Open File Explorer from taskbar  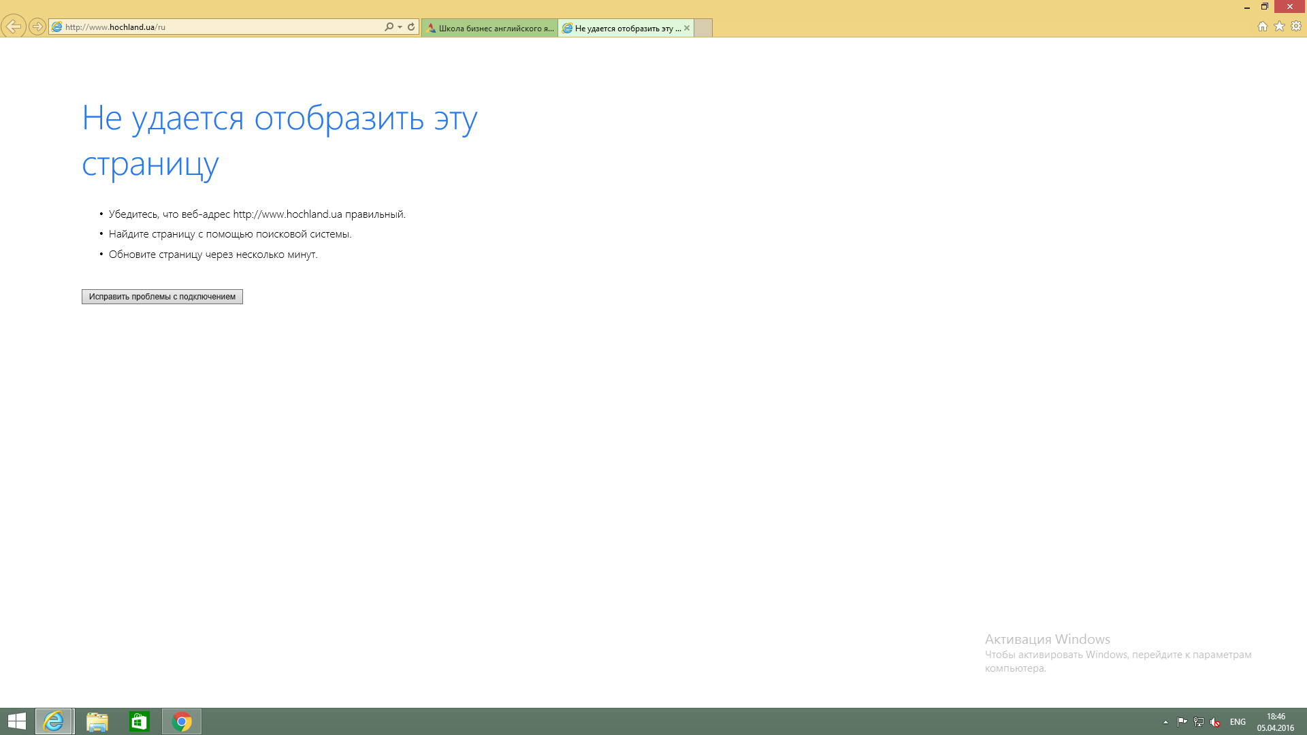click(x=97, y=721)
